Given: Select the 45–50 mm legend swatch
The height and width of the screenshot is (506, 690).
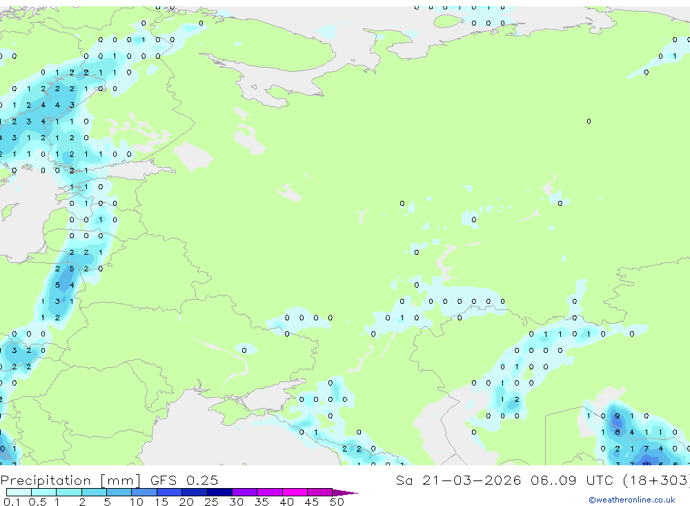Looking at the screenshot, I should [319, 492].
